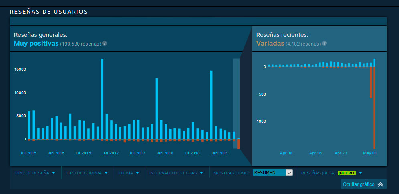The width and height of the screenshot is (399, 194).
Task: Open the Resumen display mode combo box
Action: point(273,173)
